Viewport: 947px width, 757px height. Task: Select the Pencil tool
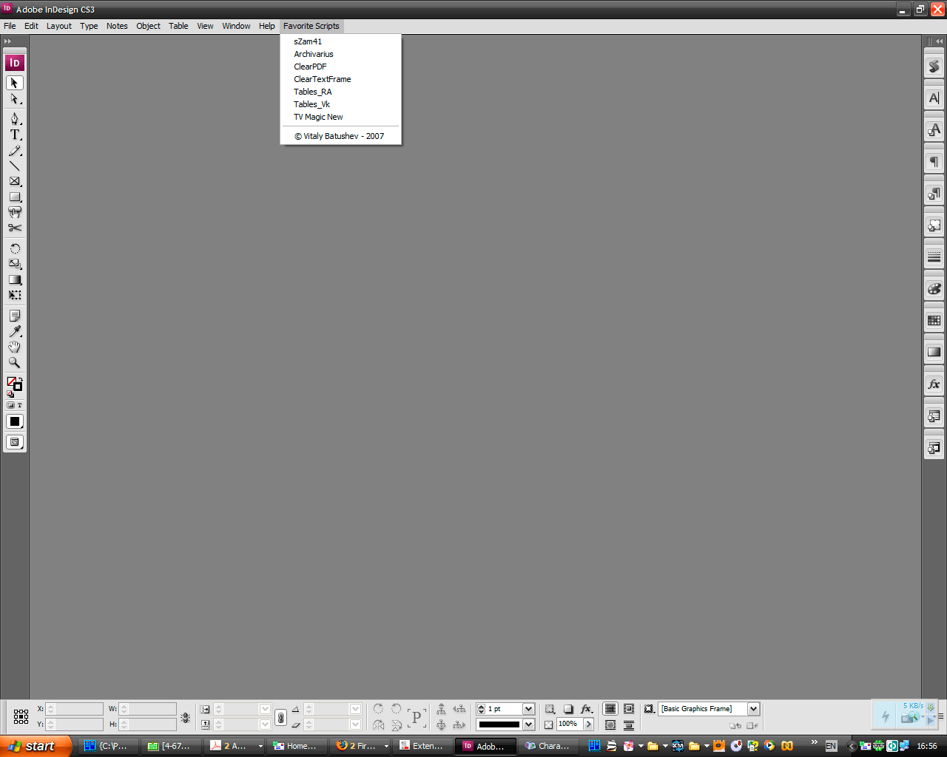[x=14, y=151]
